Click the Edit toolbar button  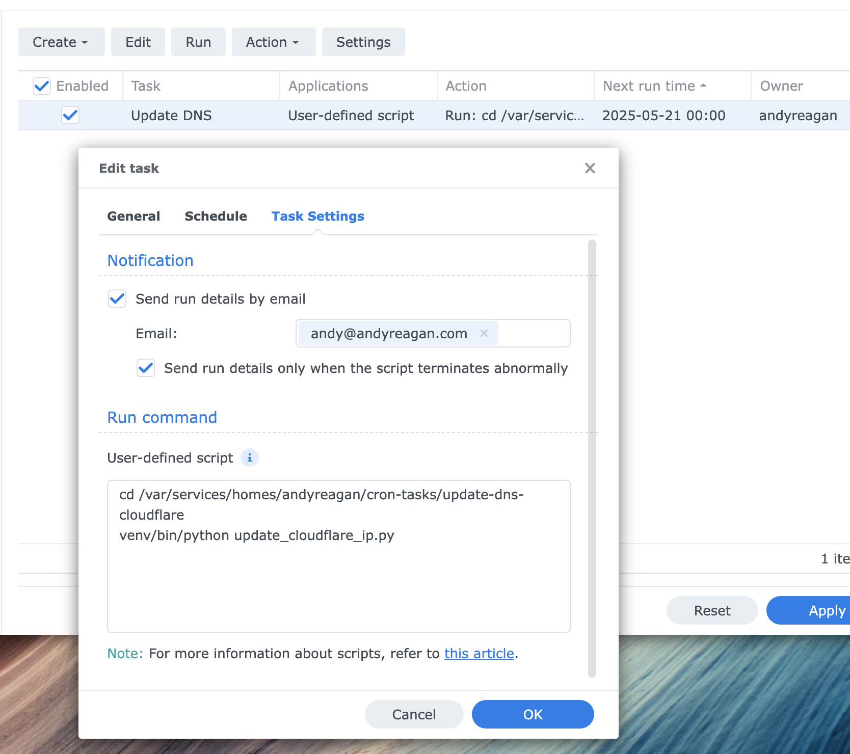click(138, 42)
